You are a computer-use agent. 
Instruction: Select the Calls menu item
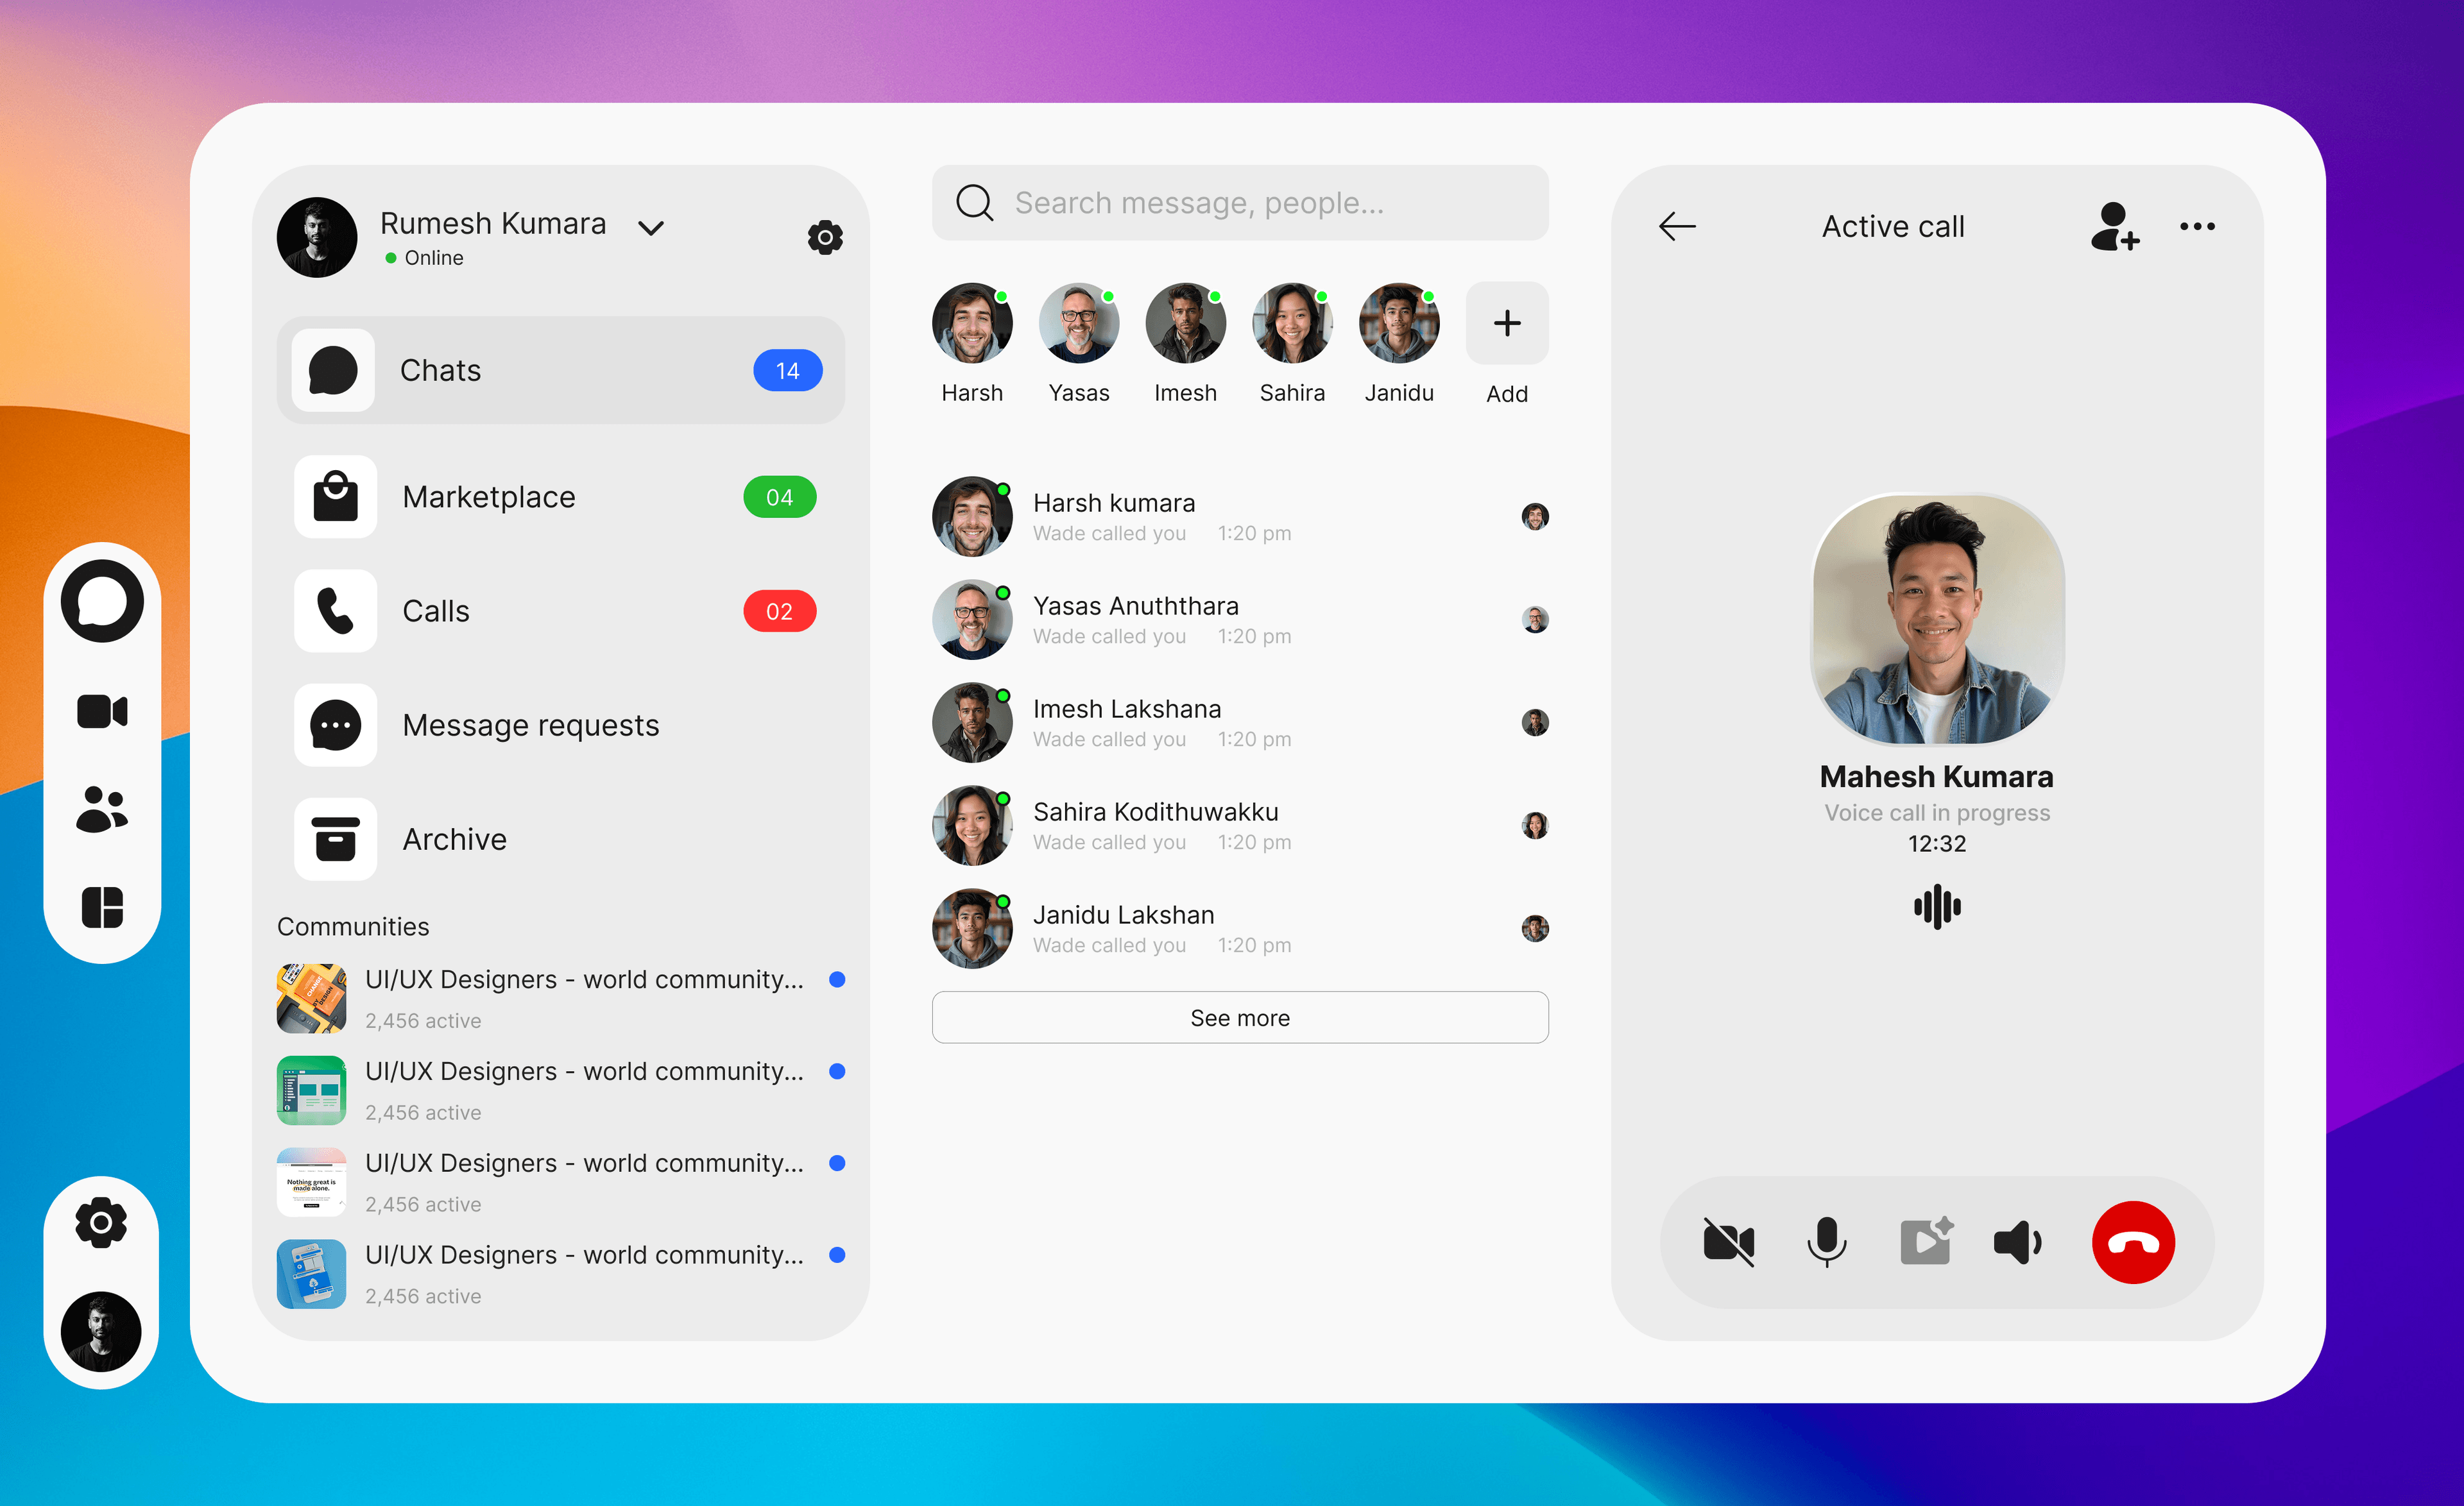(561, 611)
